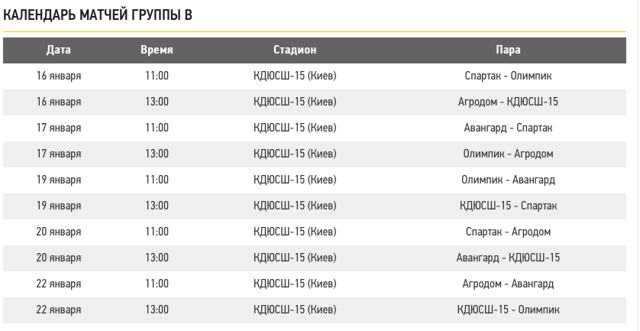The image size is (640, 331).
Task: Choose the КДЮСШ-15 - Спартак match
Action: (508, 206)
